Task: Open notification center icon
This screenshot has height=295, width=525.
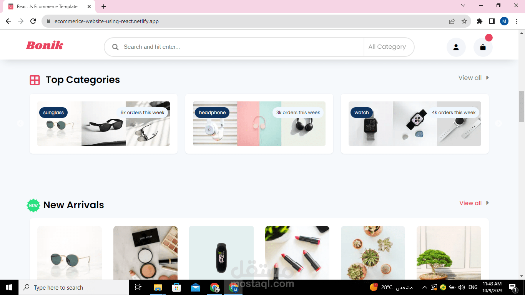Action: tap(513, 287)
